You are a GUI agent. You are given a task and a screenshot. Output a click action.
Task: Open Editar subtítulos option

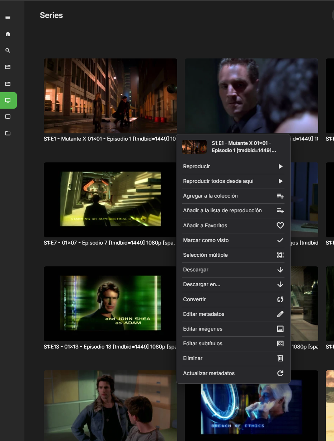pos(203,343)
